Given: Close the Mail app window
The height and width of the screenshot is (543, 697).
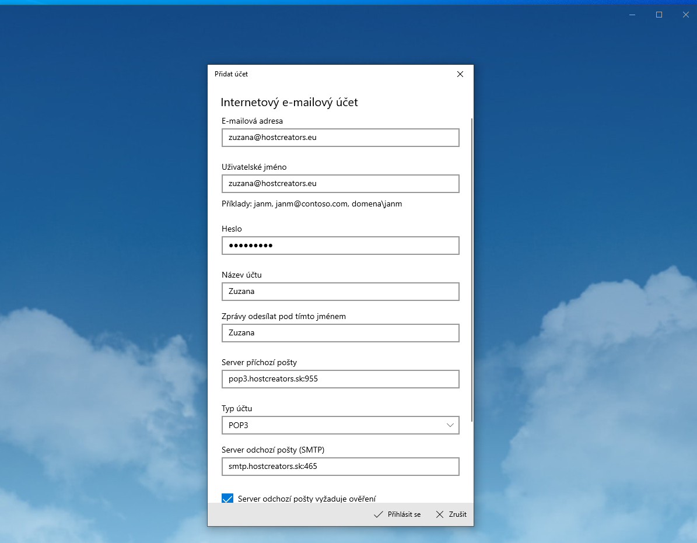Looking at the screenshot, I should 685,15.
